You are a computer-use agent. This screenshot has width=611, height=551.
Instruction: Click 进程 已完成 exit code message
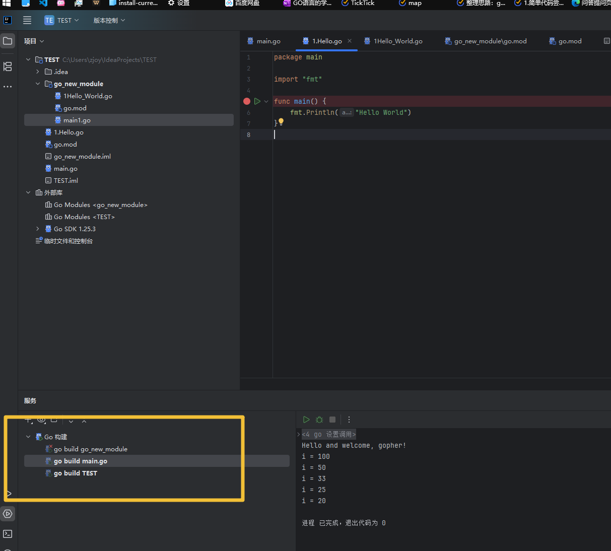[x=344, y=523]
